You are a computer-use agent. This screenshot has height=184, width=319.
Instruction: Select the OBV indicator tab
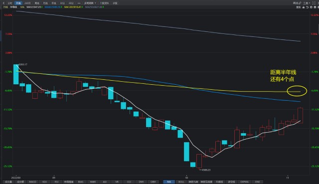(153, 182)
